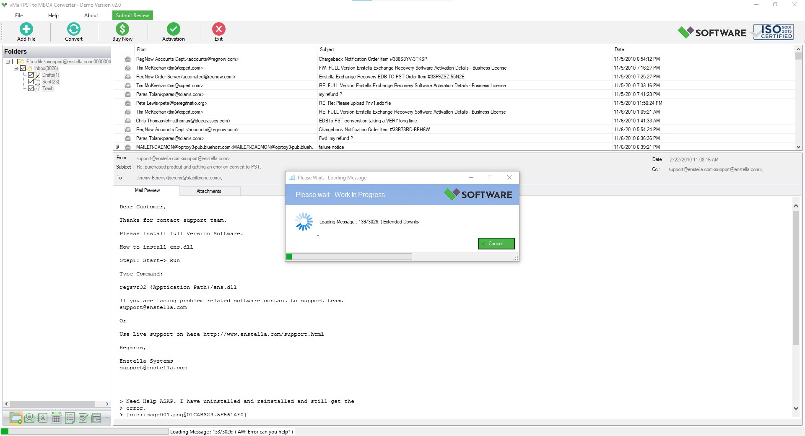The width and height of the screenshot is (805, 436).
Task: Open the journal newspaper icon
Action: point(96,418)
